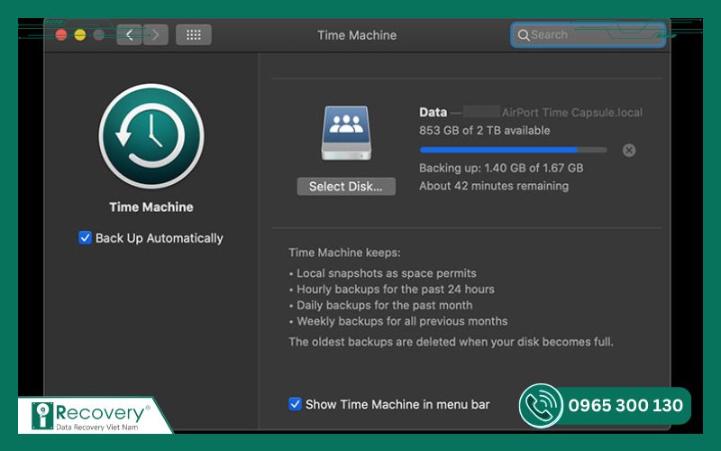The width and height of the screenshot is (721, 451).
Task: Click 'Local snapshots as space permits'
Action: (x=387, y=273)
